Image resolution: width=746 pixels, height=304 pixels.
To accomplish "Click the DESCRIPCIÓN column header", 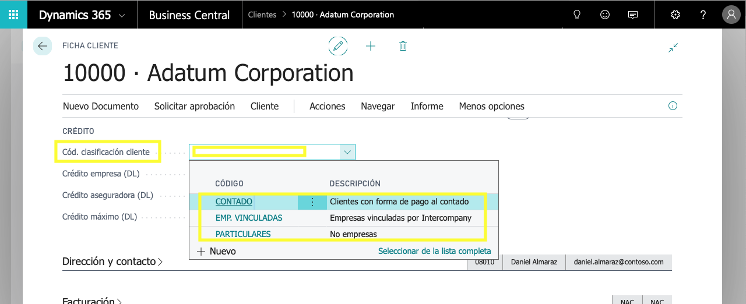I will tap(355, 183).
